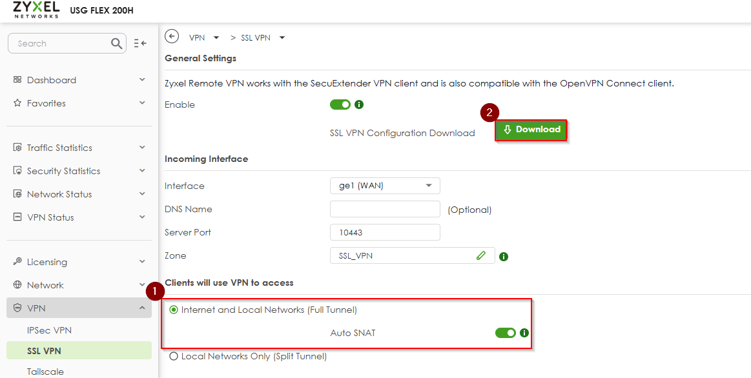Open the SSL VPN breadcrumb dropdown
The height and width of the screenshot is (378, 751).
click(282, 38)
